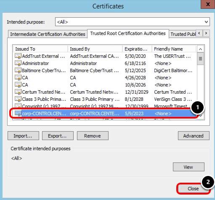Click the tab scroll right arrow
This screenshot has height=200, width=215.
(206, 33)
